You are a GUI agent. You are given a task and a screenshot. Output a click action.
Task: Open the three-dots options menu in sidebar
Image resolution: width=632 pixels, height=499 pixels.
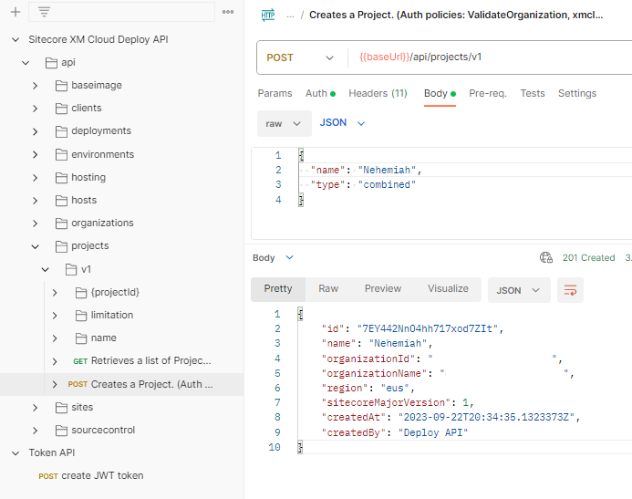pyautogui.click(x=228, y=12)
